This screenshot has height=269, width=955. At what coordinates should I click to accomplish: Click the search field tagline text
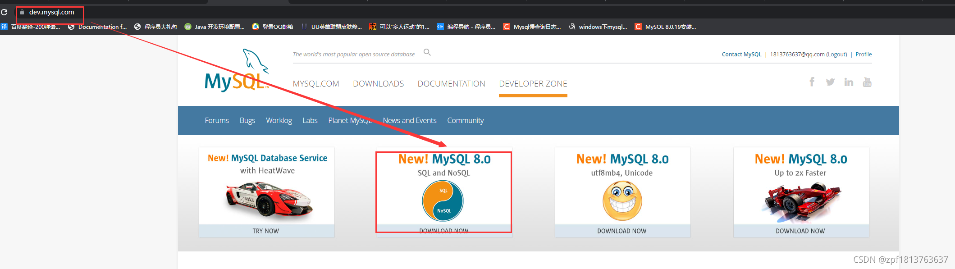(x=354, y=55)
